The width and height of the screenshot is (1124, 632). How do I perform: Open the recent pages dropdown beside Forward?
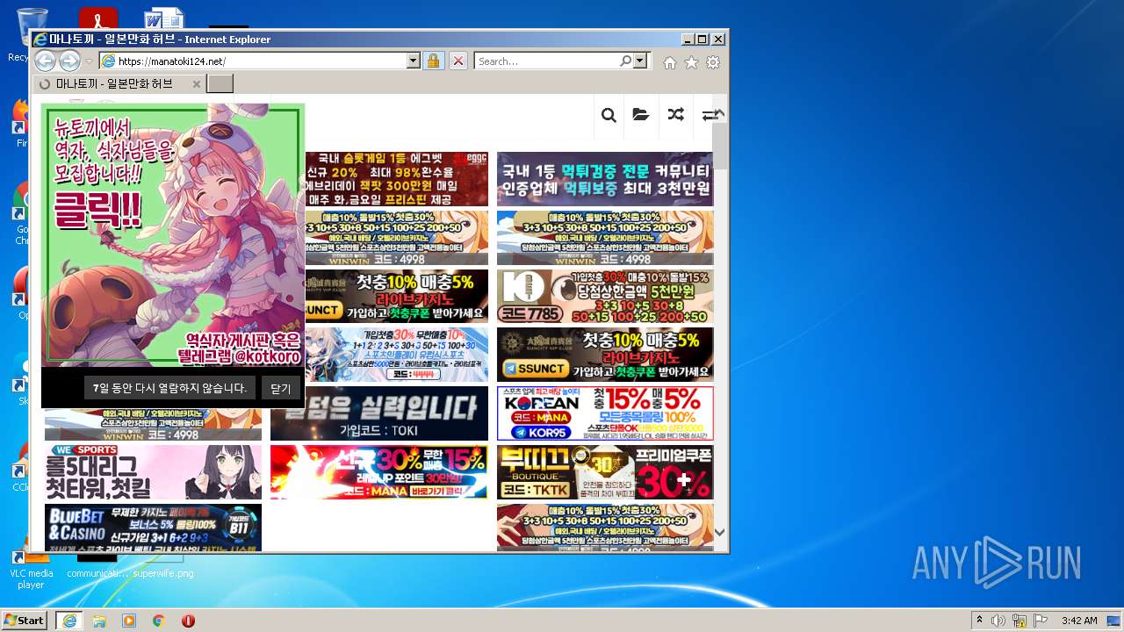(x=89, y=61)
